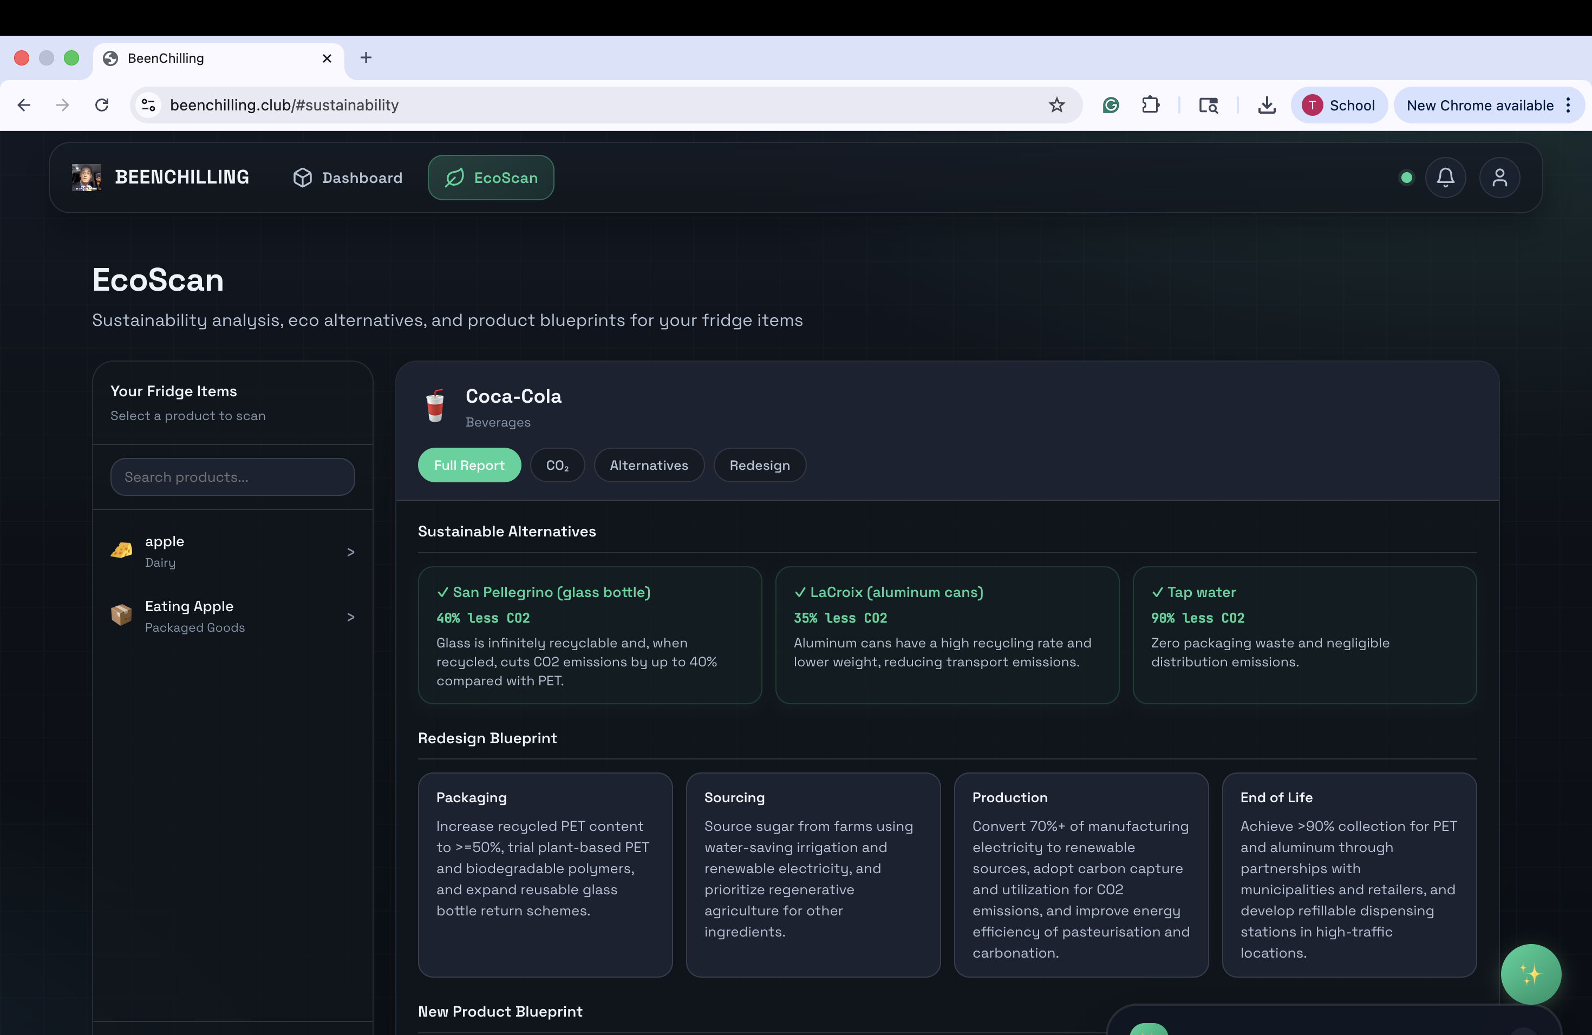
Task: Bookmark page with star icon
Action: click(x=1056, y=105)
